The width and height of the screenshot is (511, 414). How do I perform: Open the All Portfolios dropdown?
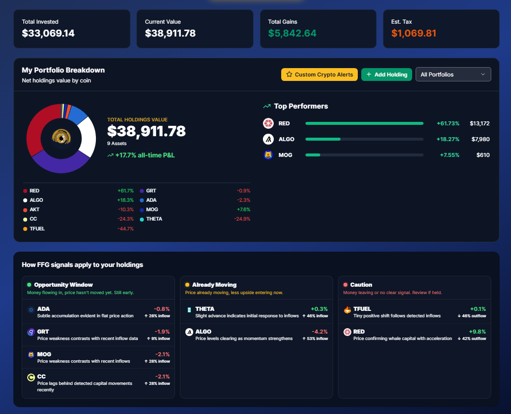pyautogui.click(x=453, y=74)
